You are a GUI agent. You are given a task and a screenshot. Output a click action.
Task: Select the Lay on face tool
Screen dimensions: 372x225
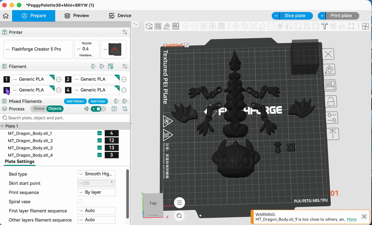coord(262,26)
